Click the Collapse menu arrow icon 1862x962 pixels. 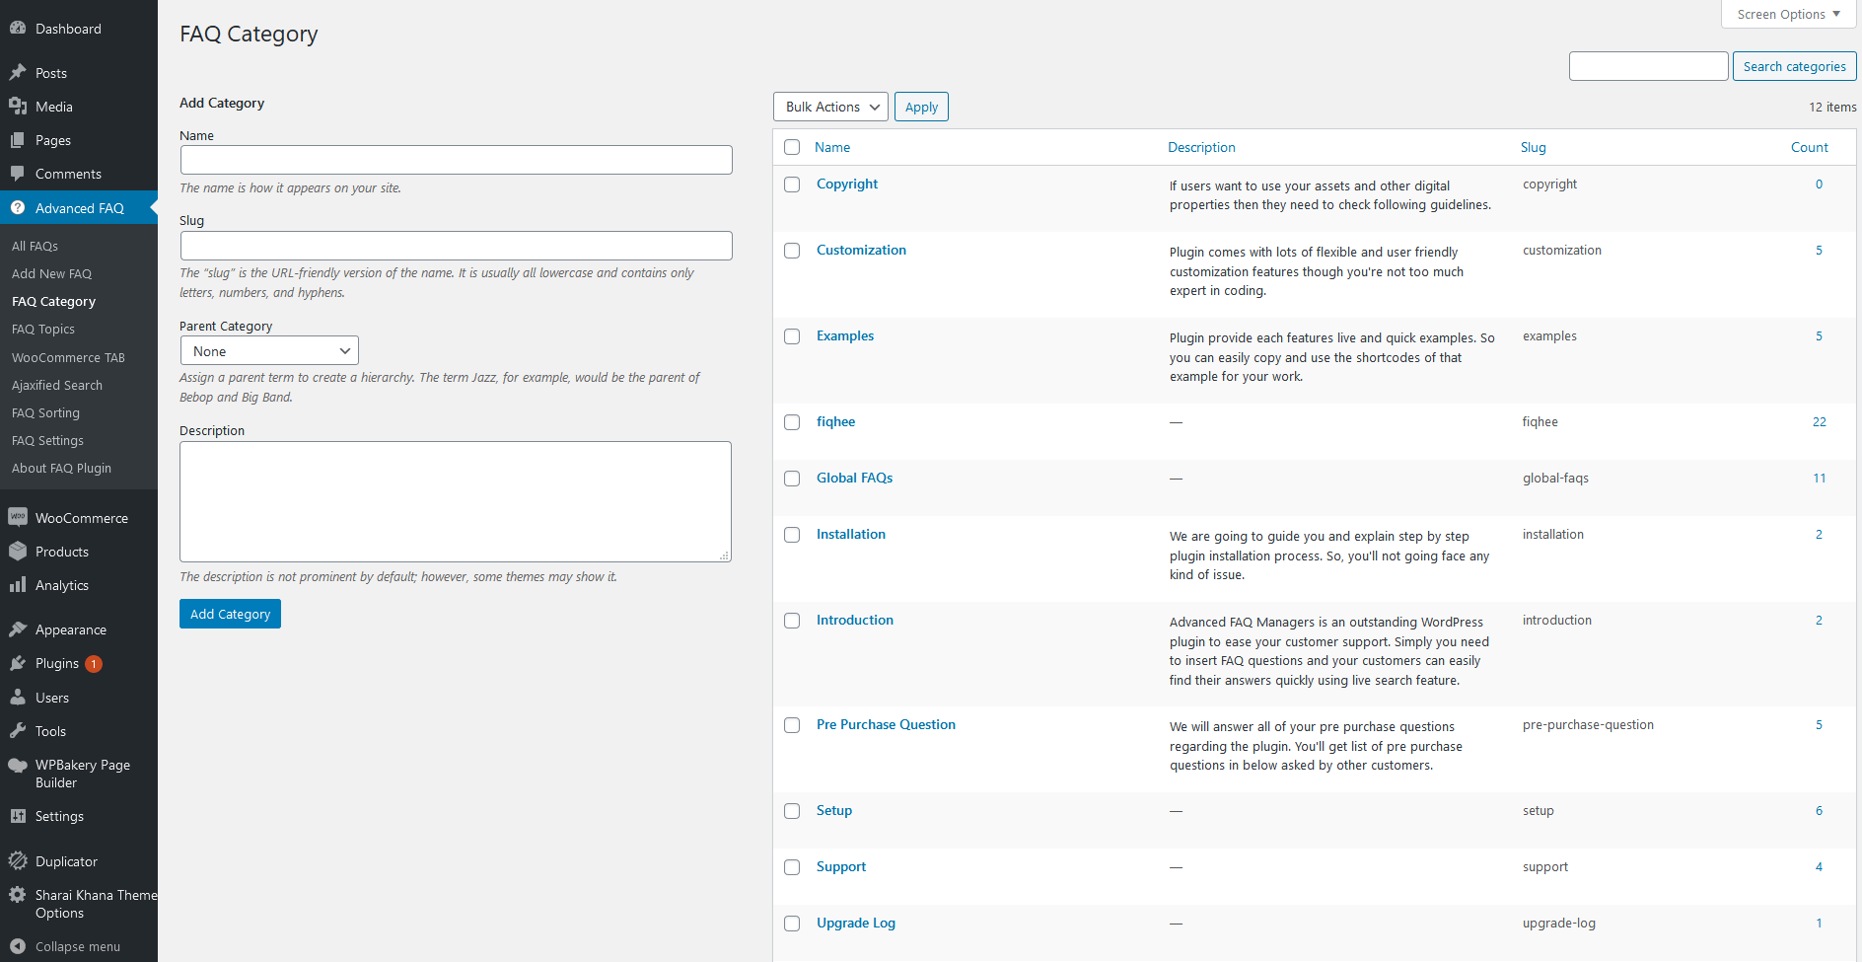point(18,946)
